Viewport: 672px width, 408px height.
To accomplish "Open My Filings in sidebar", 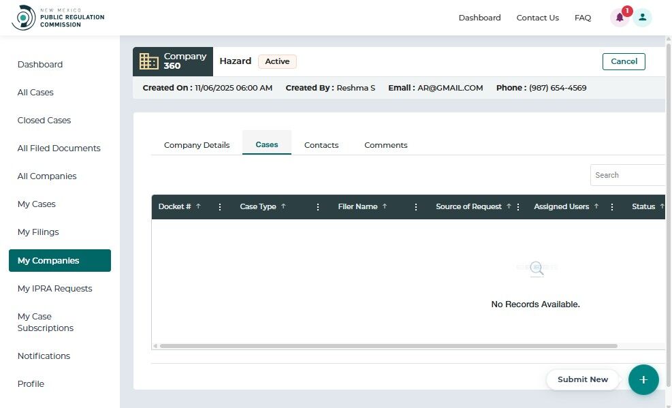I will (x=38, y=232).
